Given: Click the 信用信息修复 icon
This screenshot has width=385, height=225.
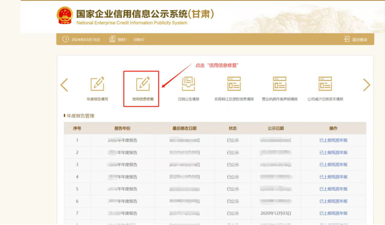Looking at the screenshot, I should click(143, 84).
